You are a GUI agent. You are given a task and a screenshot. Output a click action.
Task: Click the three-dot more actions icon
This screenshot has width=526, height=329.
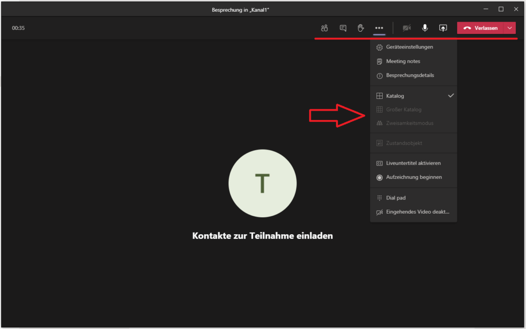pyautogui.click(x=379, y=28)
